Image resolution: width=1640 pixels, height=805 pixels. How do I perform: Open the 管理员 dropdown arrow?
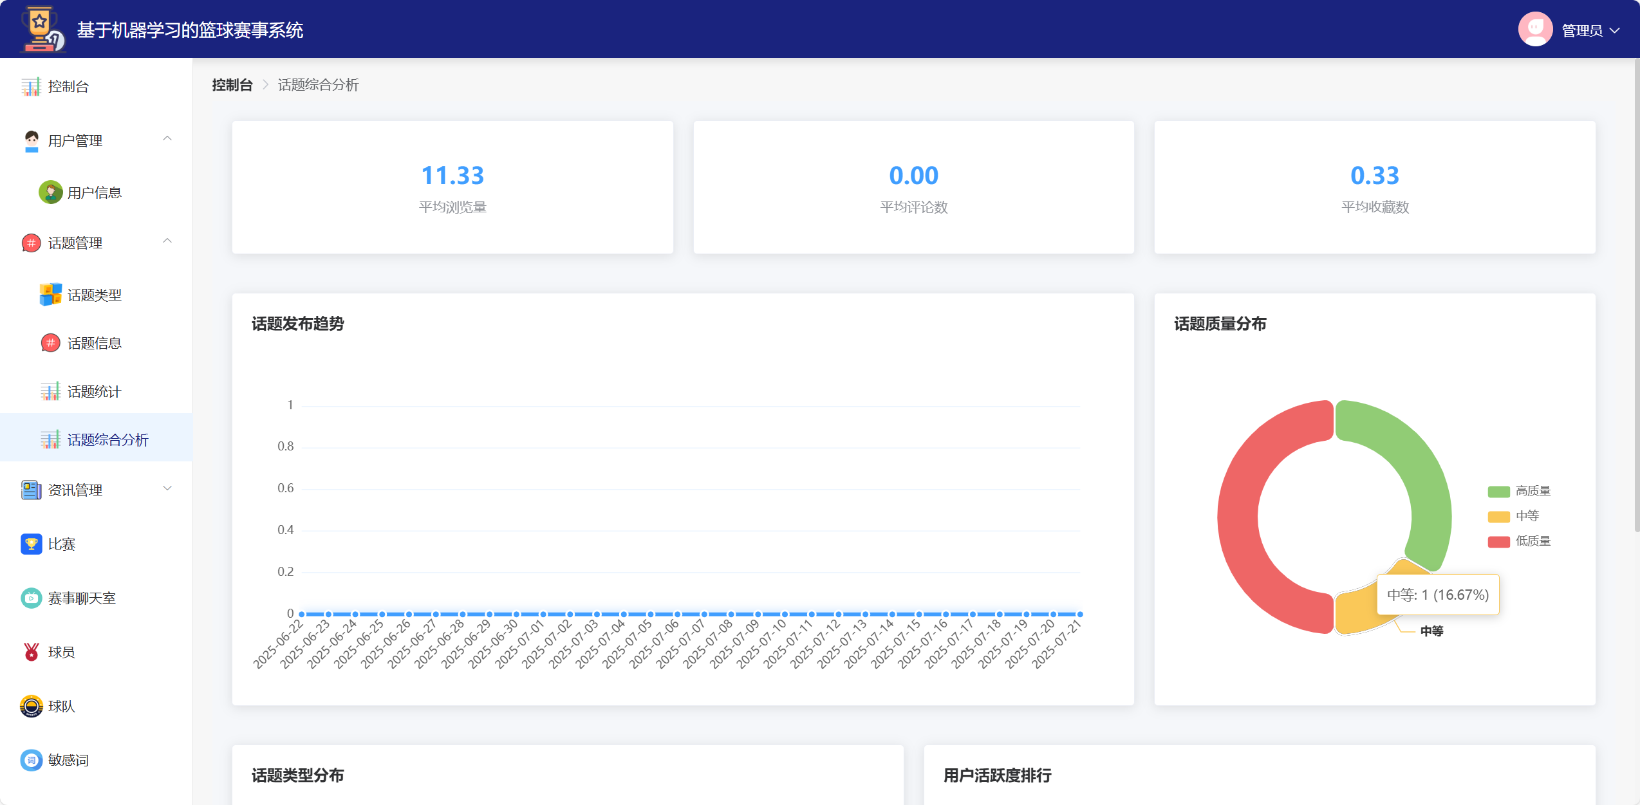click(1614, 30)
